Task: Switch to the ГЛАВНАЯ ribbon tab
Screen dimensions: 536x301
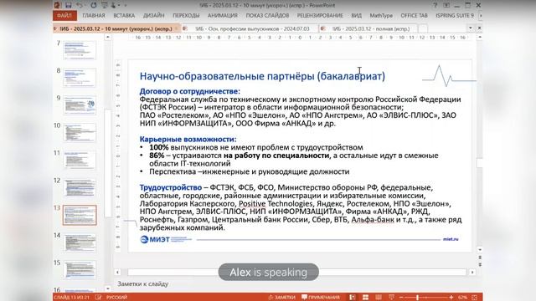Action: pos(94,15)
